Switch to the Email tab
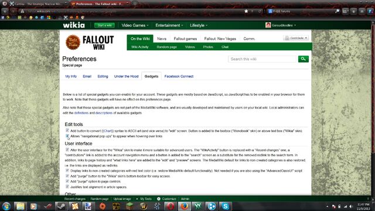The width and height of the screenshot is (375, 211). (x=87, y=76)
